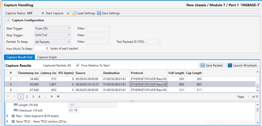
Task: Sort by the Timestamp column header
Action: (28, 73)
